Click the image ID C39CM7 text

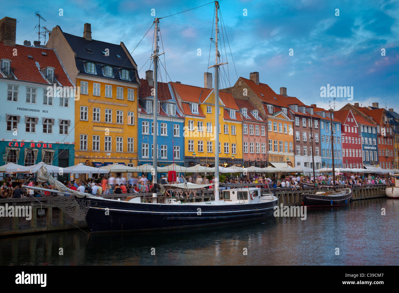pos(364,276)
